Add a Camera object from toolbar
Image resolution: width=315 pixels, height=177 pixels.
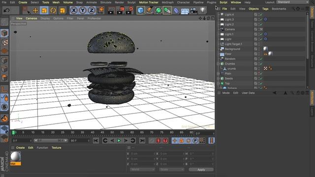point(193,10)
